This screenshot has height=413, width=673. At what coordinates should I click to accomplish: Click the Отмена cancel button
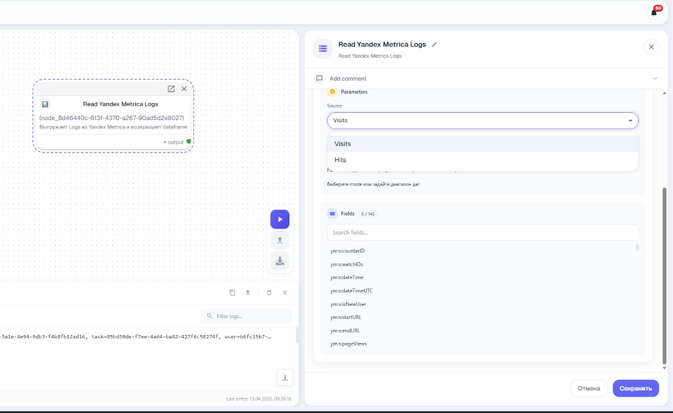(589, 388)
